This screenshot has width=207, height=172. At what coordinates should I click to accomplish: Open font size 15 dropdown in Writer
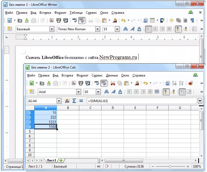(x=117, y=29)
